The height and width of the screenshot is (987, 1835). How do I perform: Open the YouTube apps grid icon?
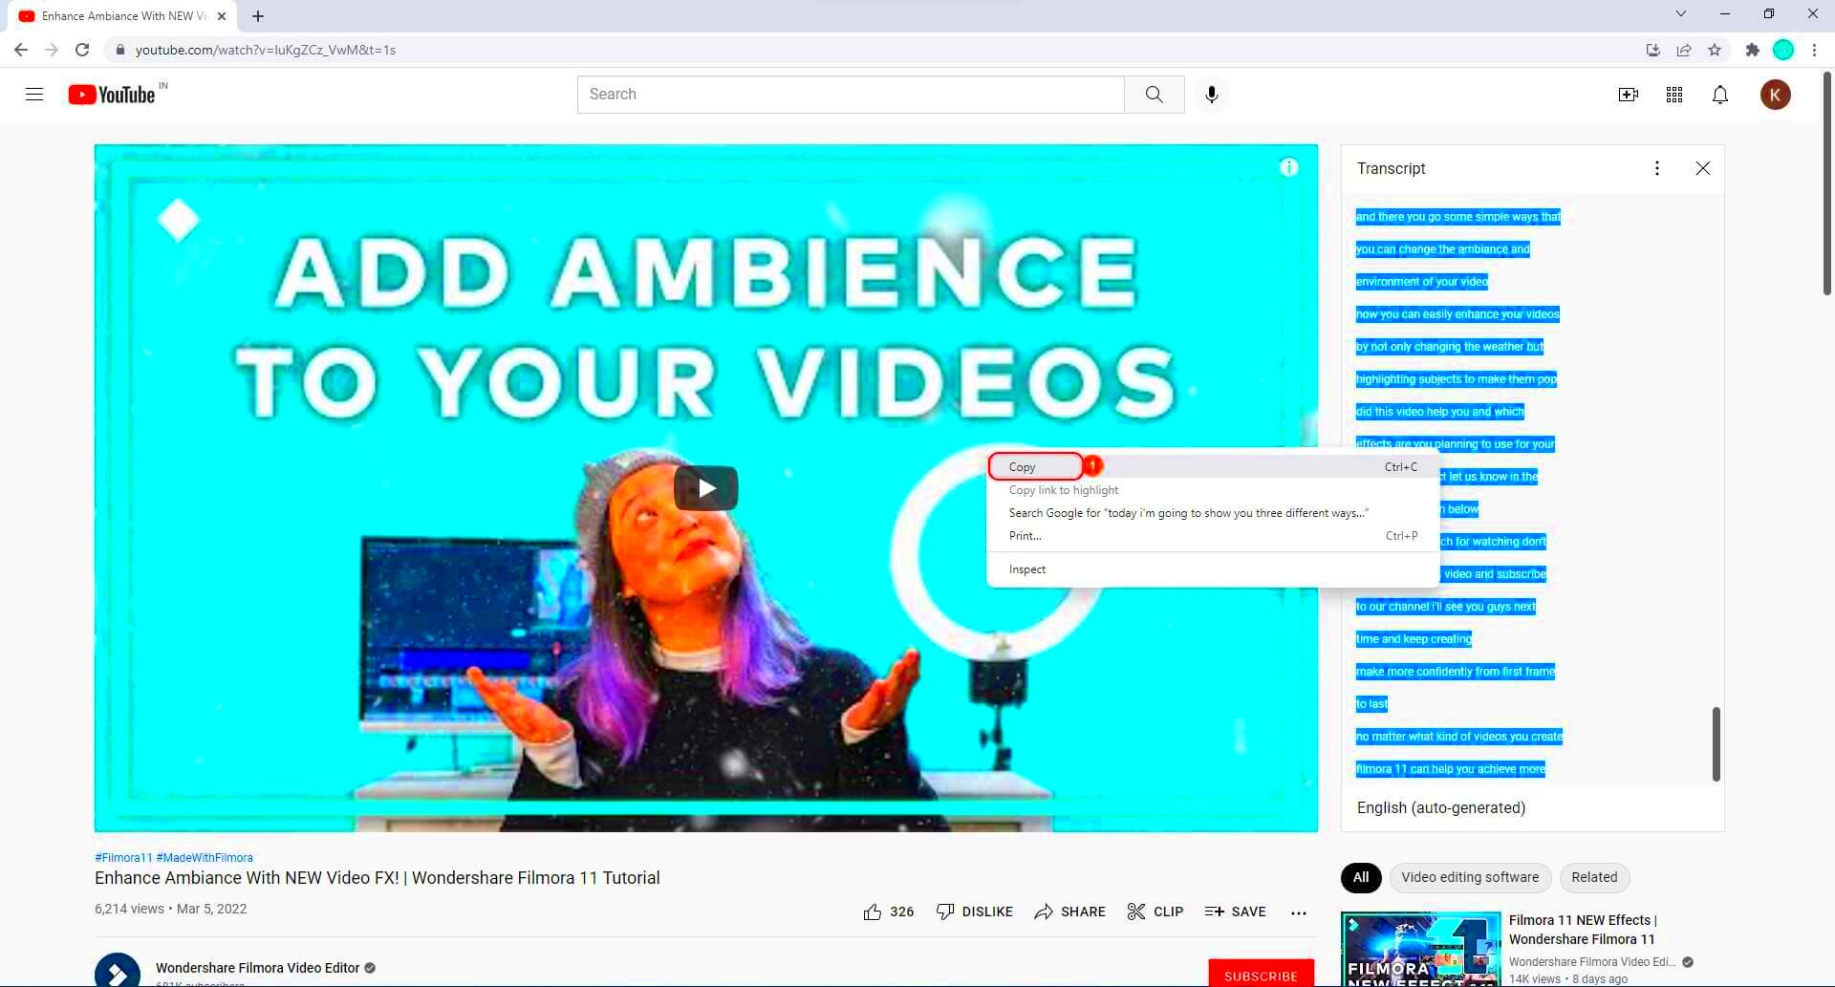pos(1674,95)
